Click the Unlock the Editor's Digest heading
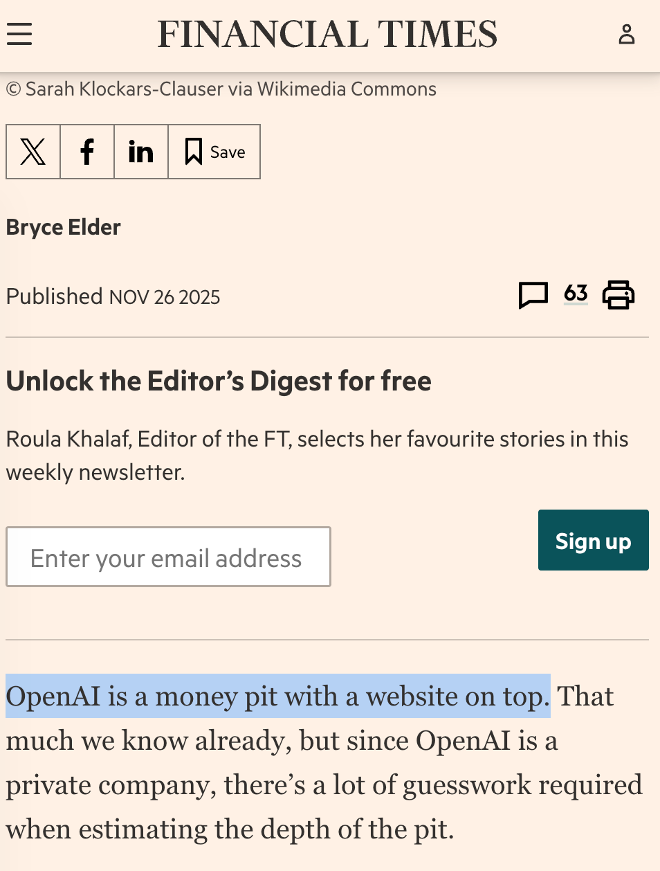Screen dimensions: 660x871 [x=218, y=380]
